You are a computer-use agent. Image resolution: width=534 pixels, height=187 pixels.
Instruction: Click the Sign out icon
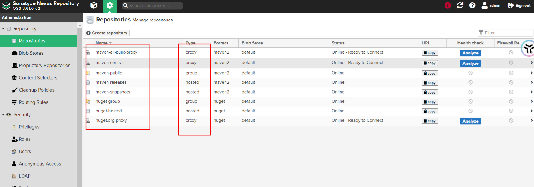511,5
